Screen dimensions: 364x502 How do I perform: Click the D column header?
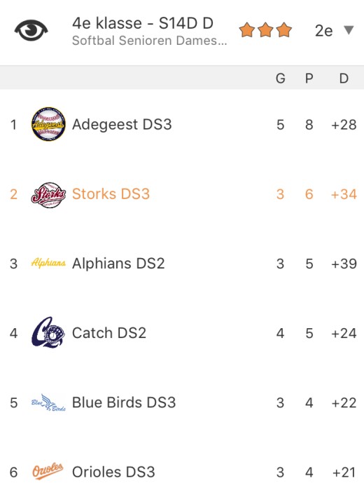pos(344,78)
